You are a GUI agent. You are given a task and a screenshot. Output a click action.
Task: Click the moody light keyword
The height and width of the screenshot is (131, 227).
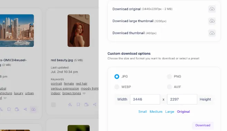coord(90,89)
